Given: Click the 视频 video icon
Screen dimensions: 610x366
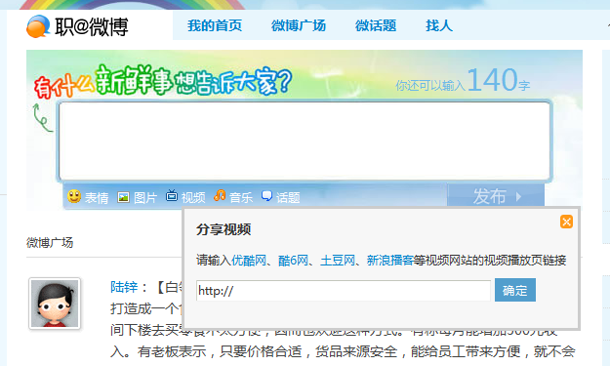Looking at the screenshot, I should coord(172,195).
